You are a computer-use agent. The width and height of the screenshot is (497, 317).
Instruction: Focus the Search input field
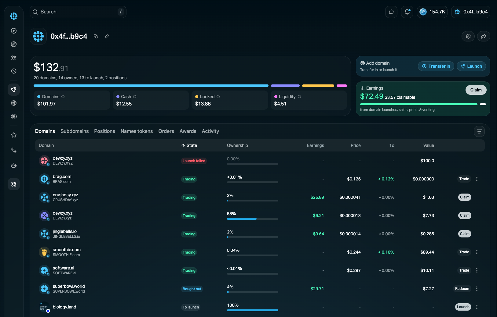coord(78,12)
